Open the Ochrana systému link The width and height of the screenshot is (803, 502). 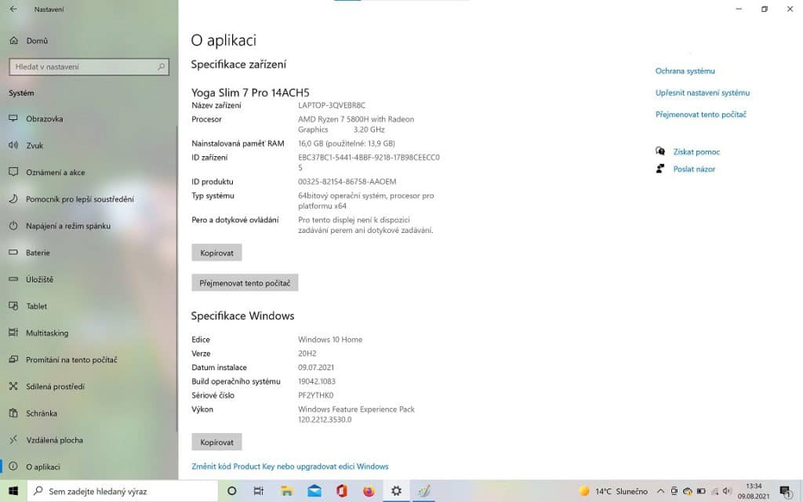(685, 71)
